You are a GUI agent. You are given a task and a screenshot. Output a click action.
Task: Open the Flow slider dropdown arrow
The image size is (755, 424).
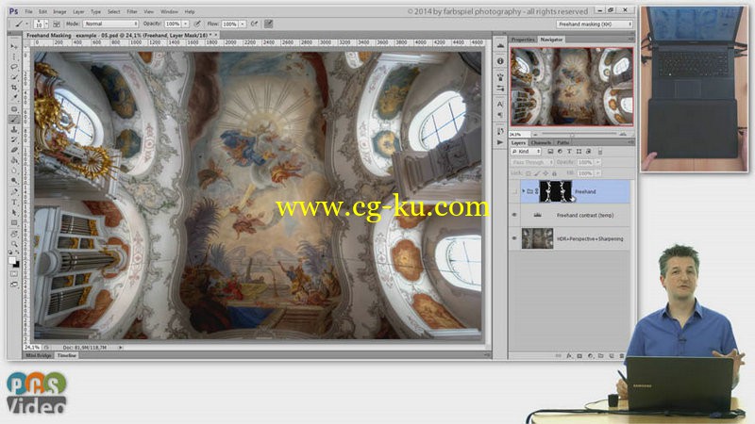tap(243, 24)
